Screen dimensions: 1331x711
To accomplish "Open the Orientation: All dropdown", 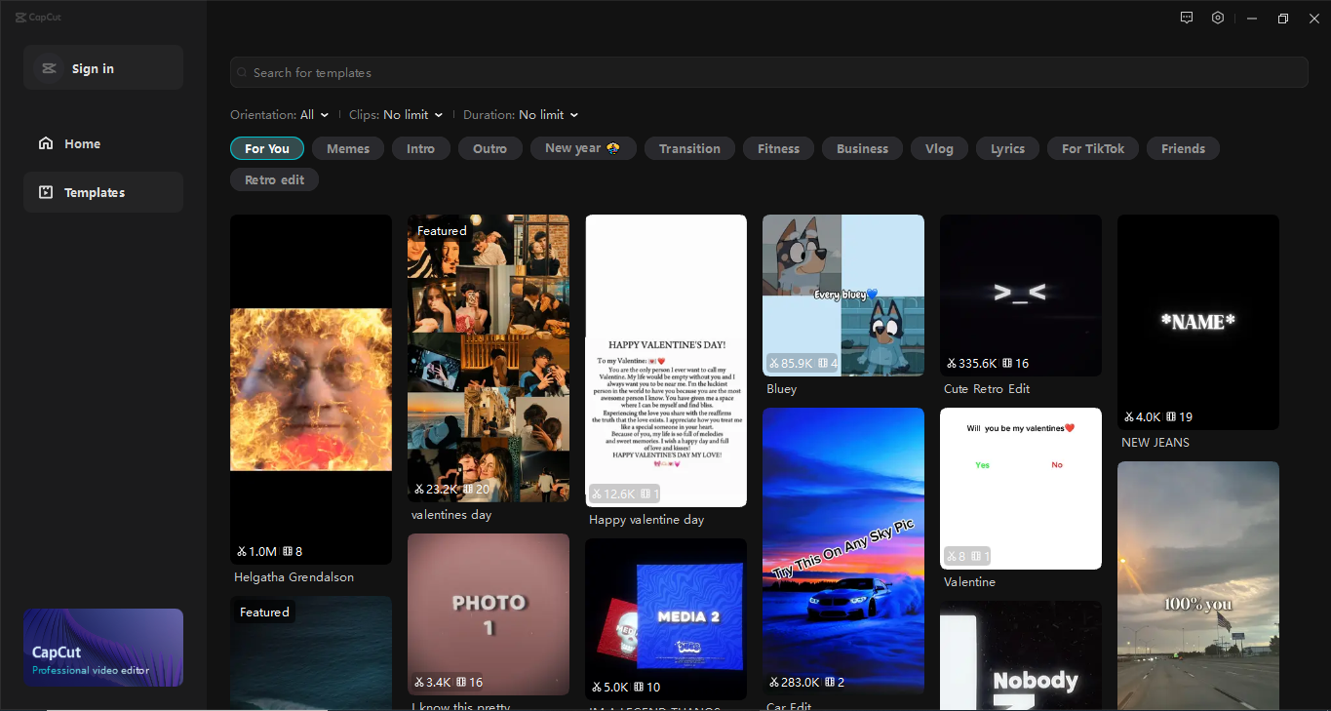I will coord(280,114).
